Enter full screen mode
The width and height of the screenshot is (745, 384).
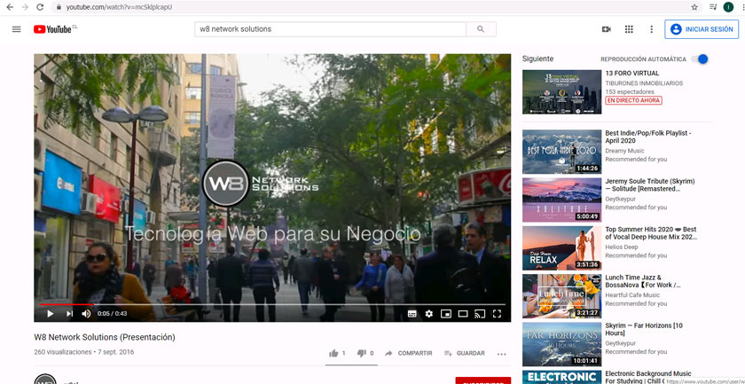click(497, 314)
